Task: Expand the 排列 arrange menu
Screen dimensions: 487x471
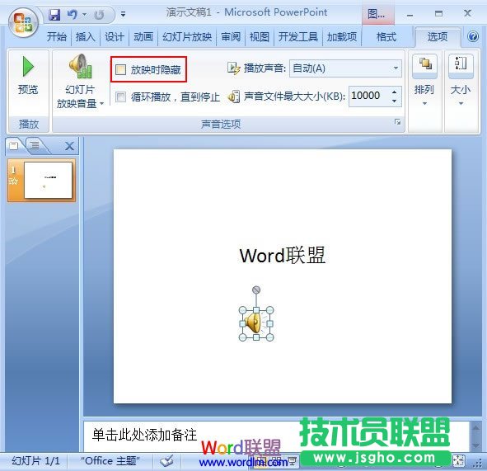Action: click(424, 80)
